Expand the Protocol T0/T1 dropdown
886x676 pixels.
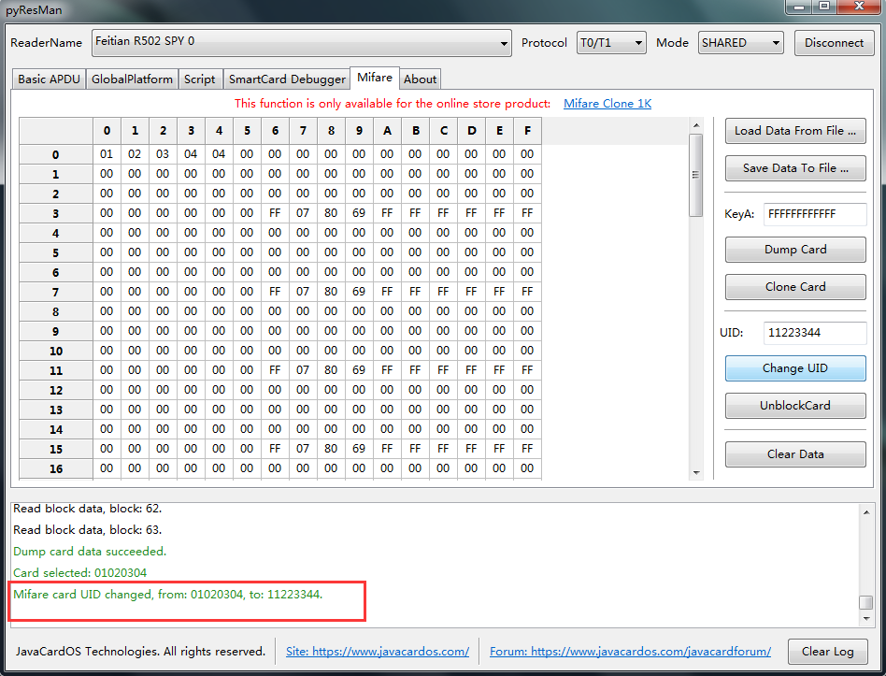[611, 42]
